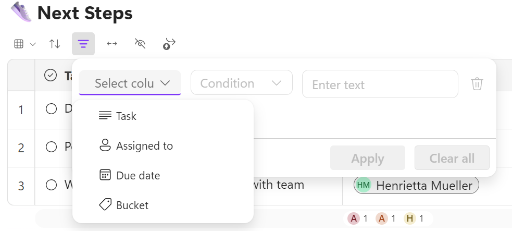
Task: Mark row 3 task as complete
Action: coord(51,185)
